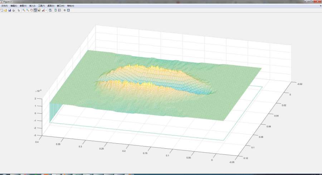Show plot tools and dock figure
This screenshot has height=175, width=322.
click(x=68, y=10)
